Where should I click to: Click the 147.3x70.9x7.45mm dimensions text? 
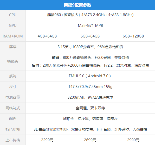(90, 87)
